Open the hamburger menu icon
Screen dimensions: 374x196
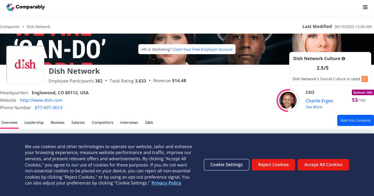tap(365, 7)
